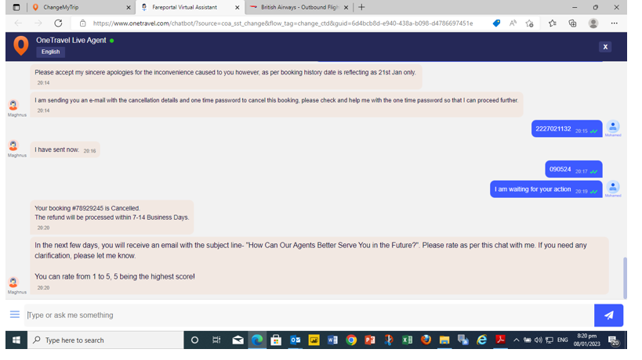
Task: Close the OneTravel chat with X button
Action: (605, 47)
